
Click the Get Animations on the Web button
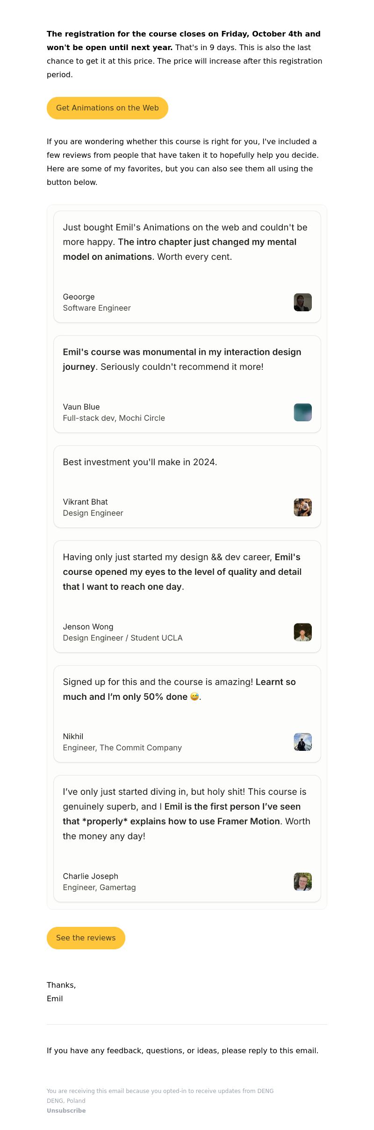(107, 108)
